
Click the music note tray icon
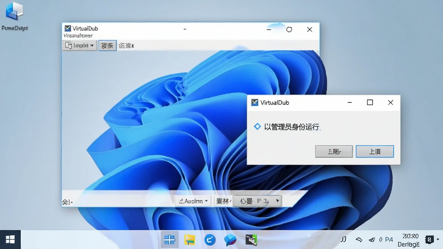coord(343,239)
